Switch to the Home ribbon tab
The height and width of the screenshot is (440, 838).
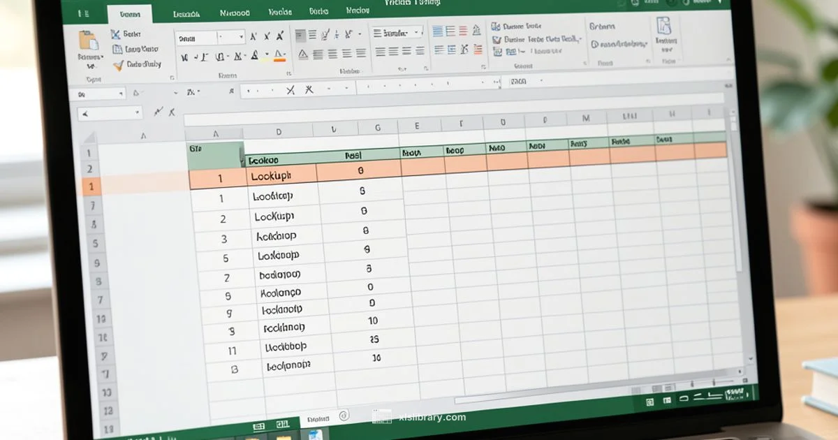point(129,12)
